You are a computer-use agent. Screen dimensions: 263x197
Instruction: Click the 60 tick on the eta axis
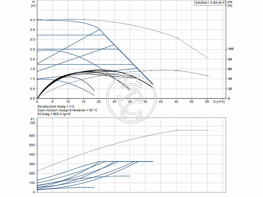tap(230, 69)
